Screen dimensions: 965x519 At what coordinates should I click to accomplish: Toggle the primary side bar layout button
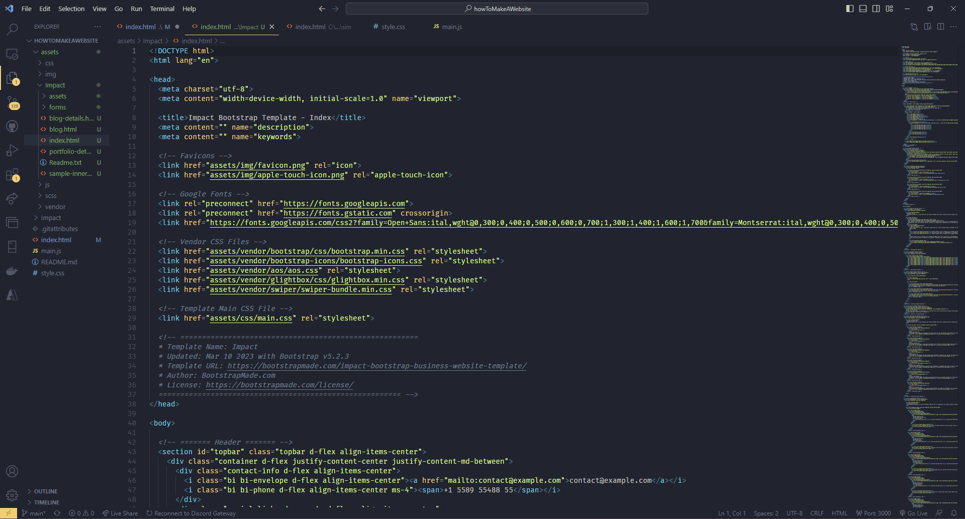[850, 9]
